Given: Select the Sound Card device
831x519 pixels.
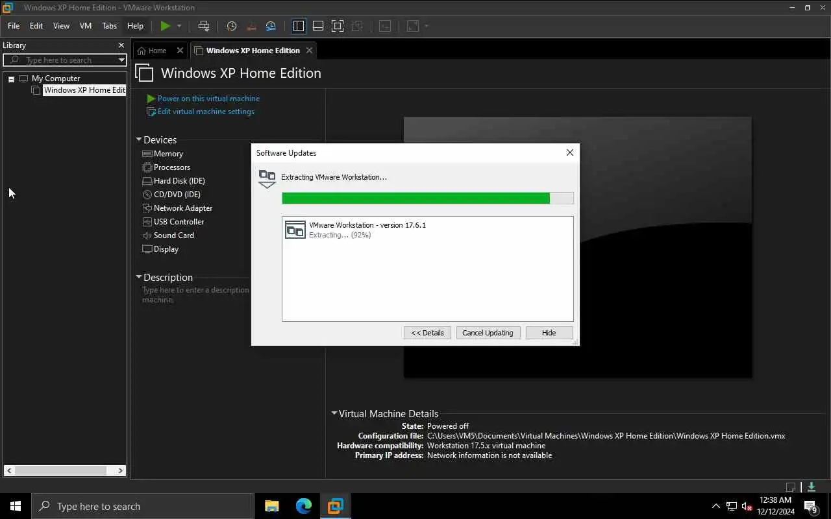Looking at the screenshot, I should [173, 235].
